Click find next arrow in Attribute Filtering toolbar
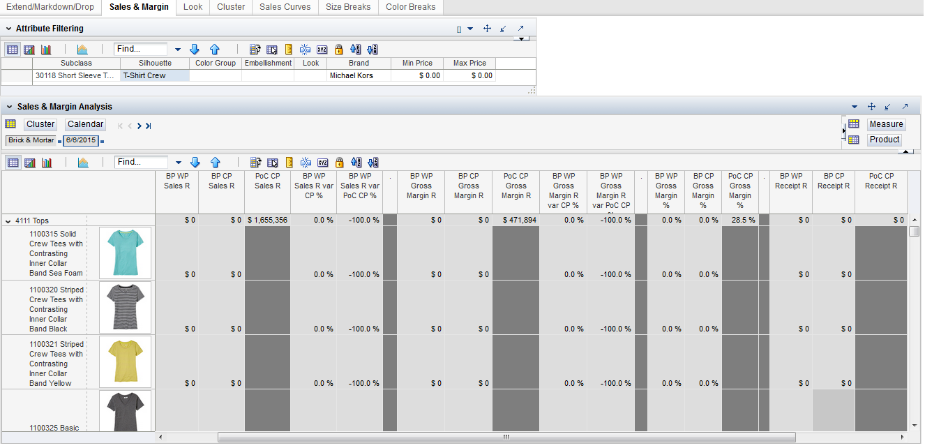925x448 pixels. [195, 50]
